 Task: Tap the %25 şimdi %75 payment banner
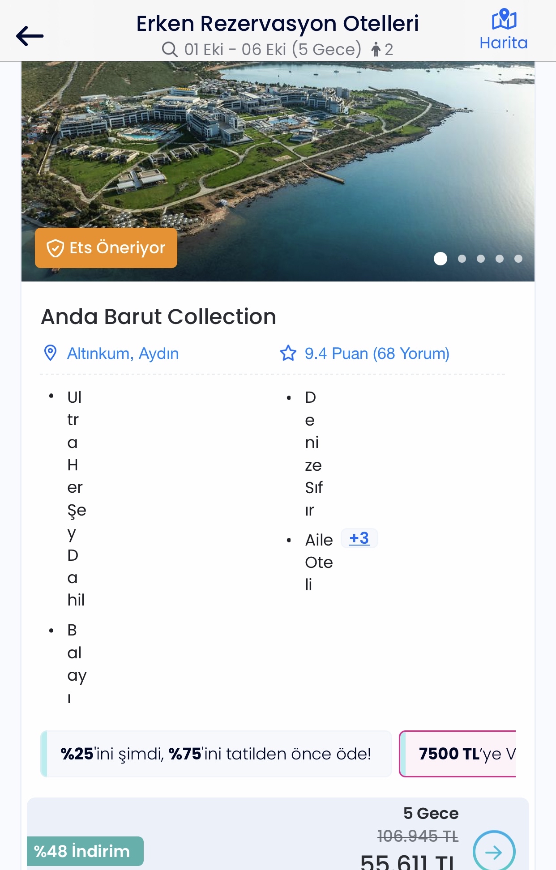coord(216,754)
